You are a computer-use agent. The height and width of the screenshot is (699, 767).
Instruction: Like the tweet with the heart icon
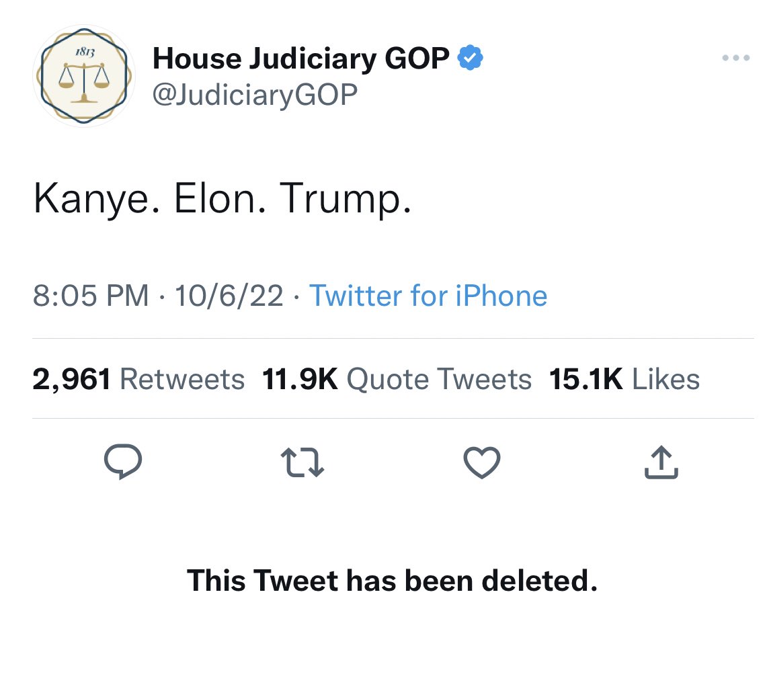point(482,463)
